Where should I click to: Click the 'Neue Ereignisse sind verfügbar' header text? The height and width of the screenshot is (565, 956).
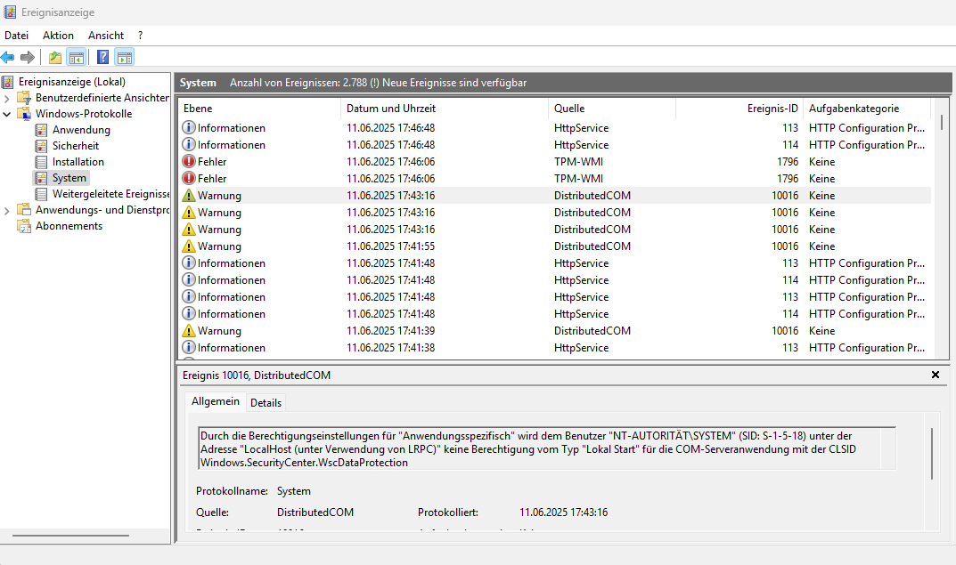point(454,83)
